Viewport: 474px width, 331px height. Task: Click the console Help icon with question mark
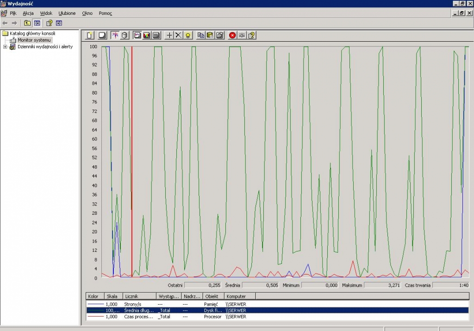pos(49,23)
